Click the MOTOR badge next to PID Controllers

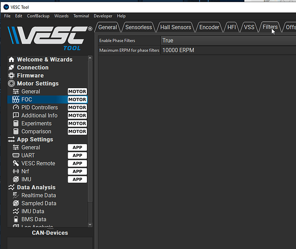pos(77,108)
